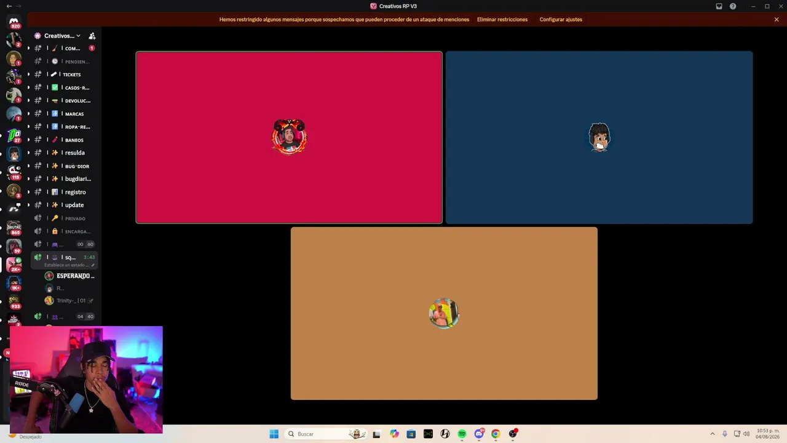Open the update text channel
This screenshot has width=787, height=443.
(x=65, y=205)
